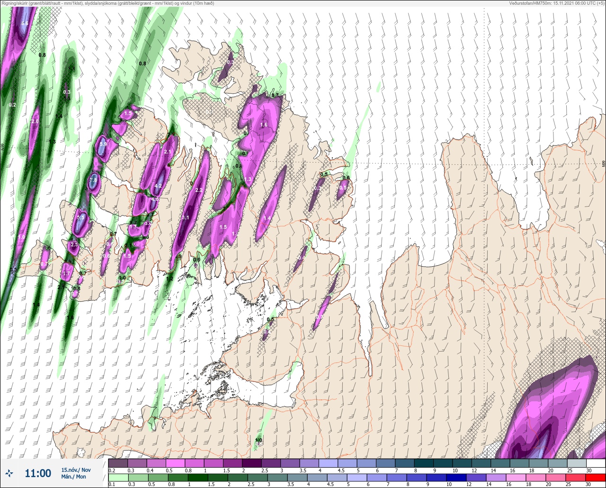This screenshot has height=488, width=606.
Task: Click the 4.2 precipitation value on the map
Action: 159,186
